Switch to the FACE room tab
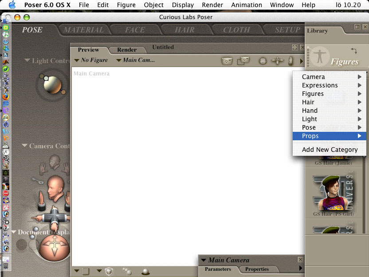 [135, 30]
